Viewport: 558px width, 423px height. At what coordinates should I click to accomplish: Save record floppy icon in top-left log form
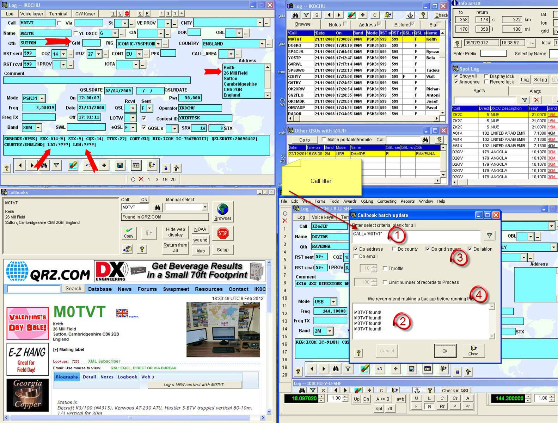click(x=120, y=165)
